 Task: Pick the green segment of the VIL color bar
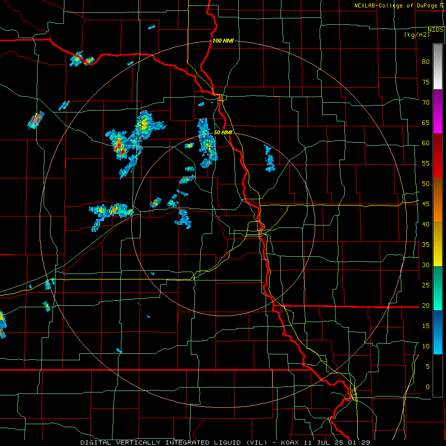(x=438, y=288)
